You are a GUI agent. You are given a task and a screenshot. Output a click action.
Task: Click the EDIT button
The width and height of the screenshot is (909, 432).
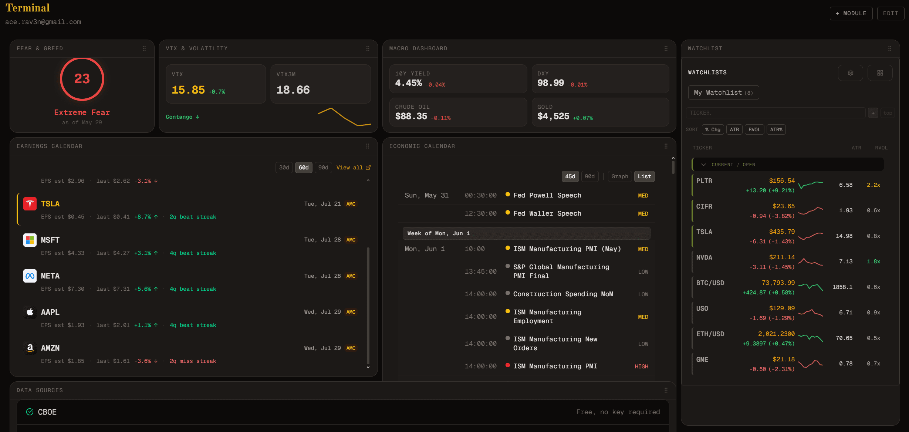891,13
